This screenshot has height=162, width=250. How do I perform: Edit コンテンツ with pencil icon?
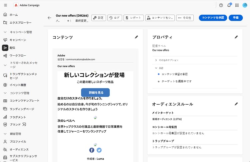point(136,37)
